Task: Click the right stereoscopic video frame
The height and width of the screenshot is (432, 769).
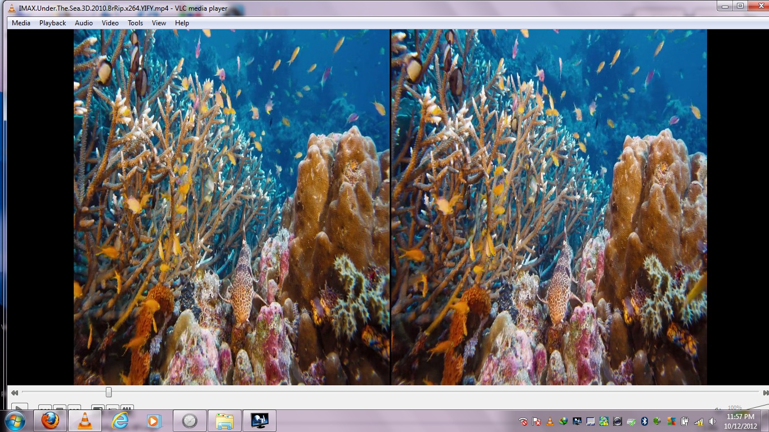Action: pos(549,207)
